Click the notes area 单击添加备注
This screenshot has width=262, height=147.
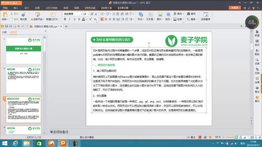pos(59,132)
